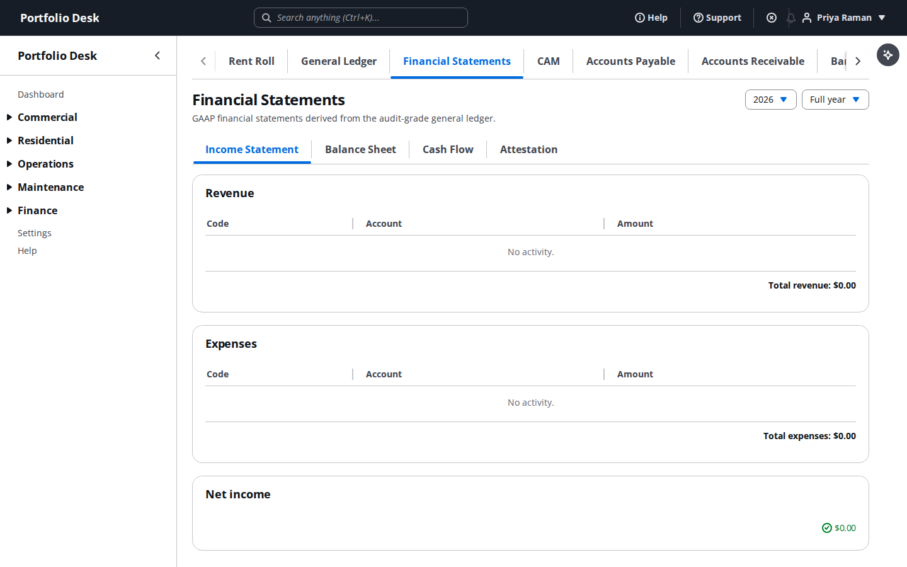Click 'No activity.' in the Expenses table
The height and width of the screenshot is (567, 907).
tap(531, 403)
